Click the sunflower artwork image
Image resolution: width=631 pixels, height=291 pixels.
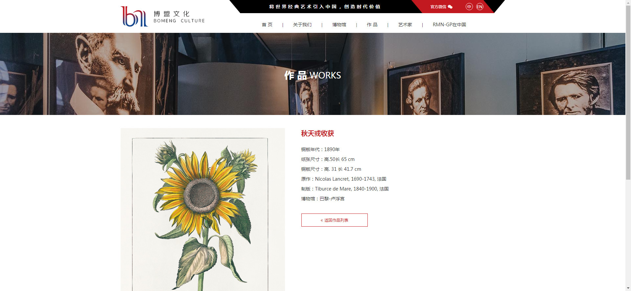point(202,210)
